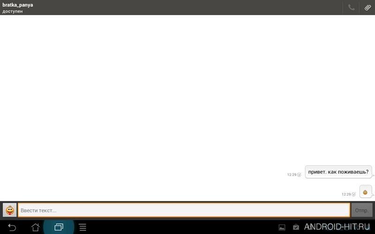Click the 12:29 timestamp of the text message
The width and height of the screenshot is (375, 234).
pyautogui.click(x=292, y=175)
